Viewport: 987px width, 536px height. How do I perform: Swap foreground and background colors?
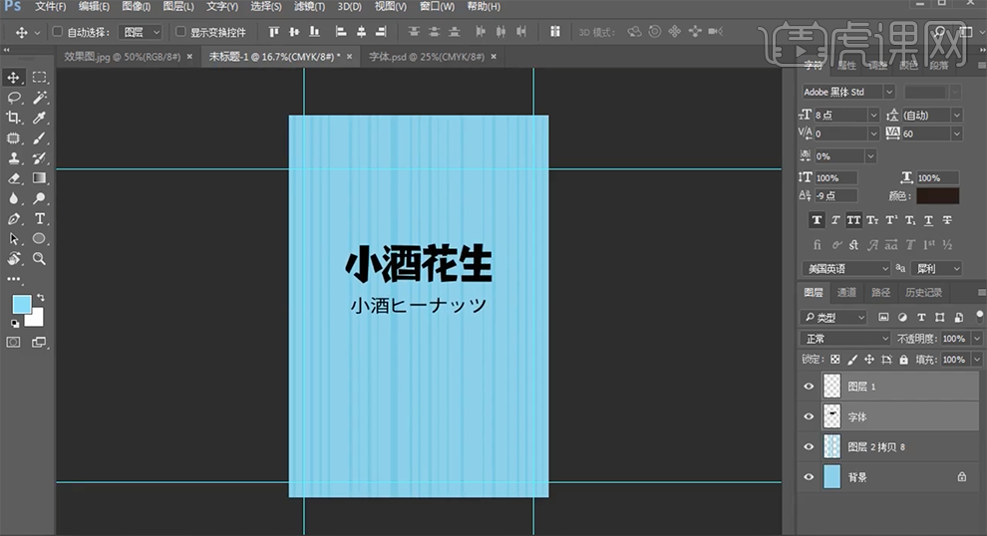[40, 297]
